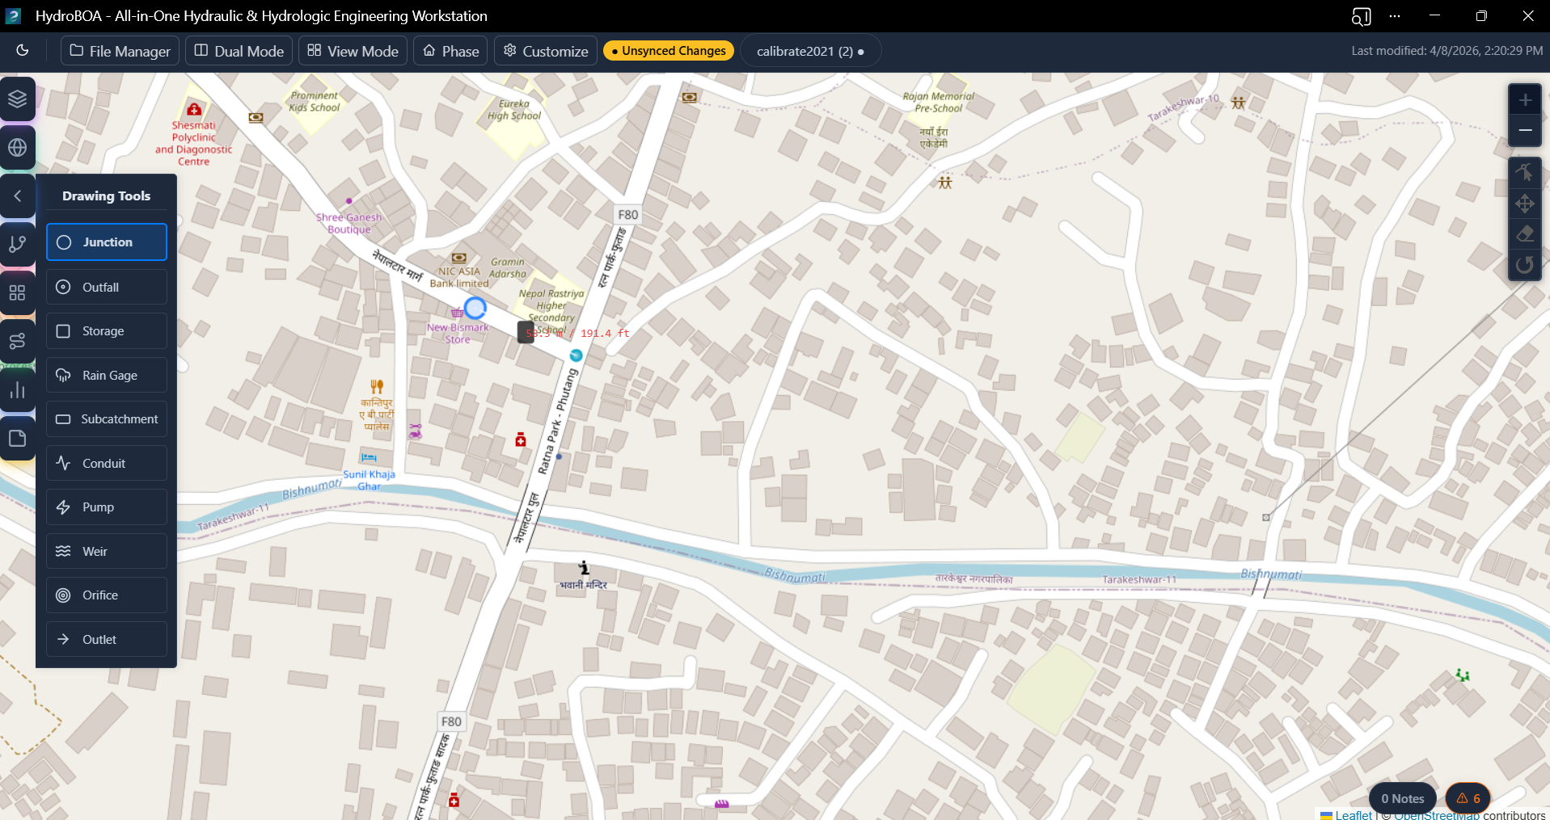
Task: Select the erase features tool on the map
Action: (1524, 234)
